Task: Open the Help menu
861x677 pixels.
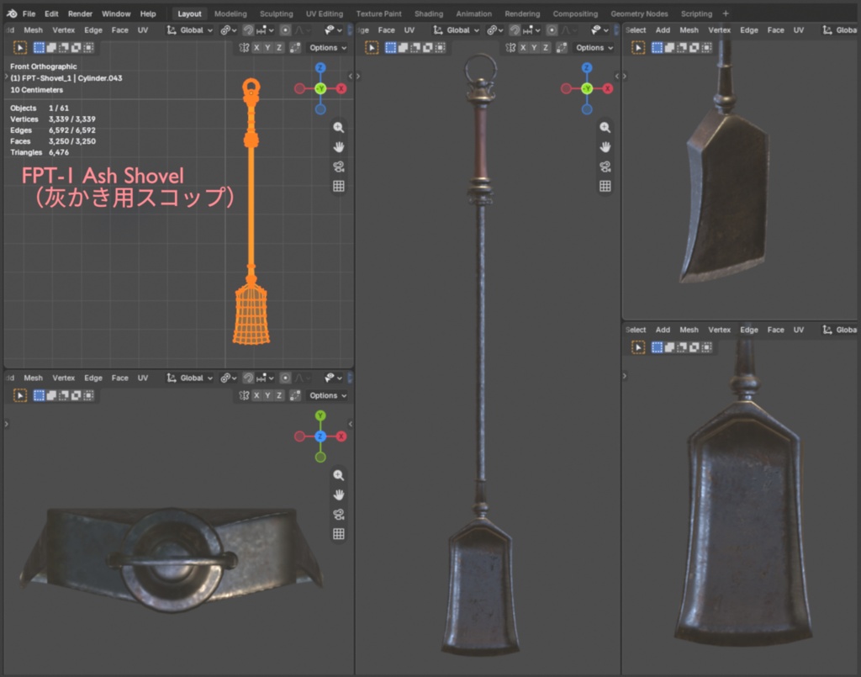Action: point(148,13)
